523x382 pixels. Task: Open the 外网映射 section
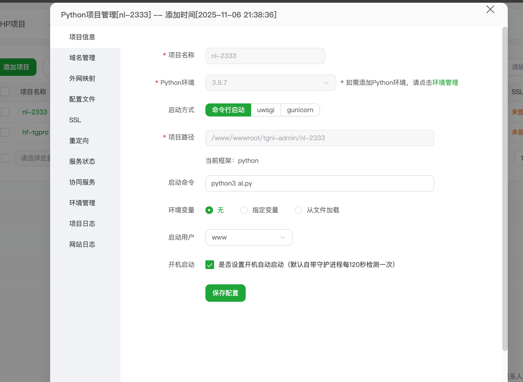pyautogui.click(x=82, y=78)
